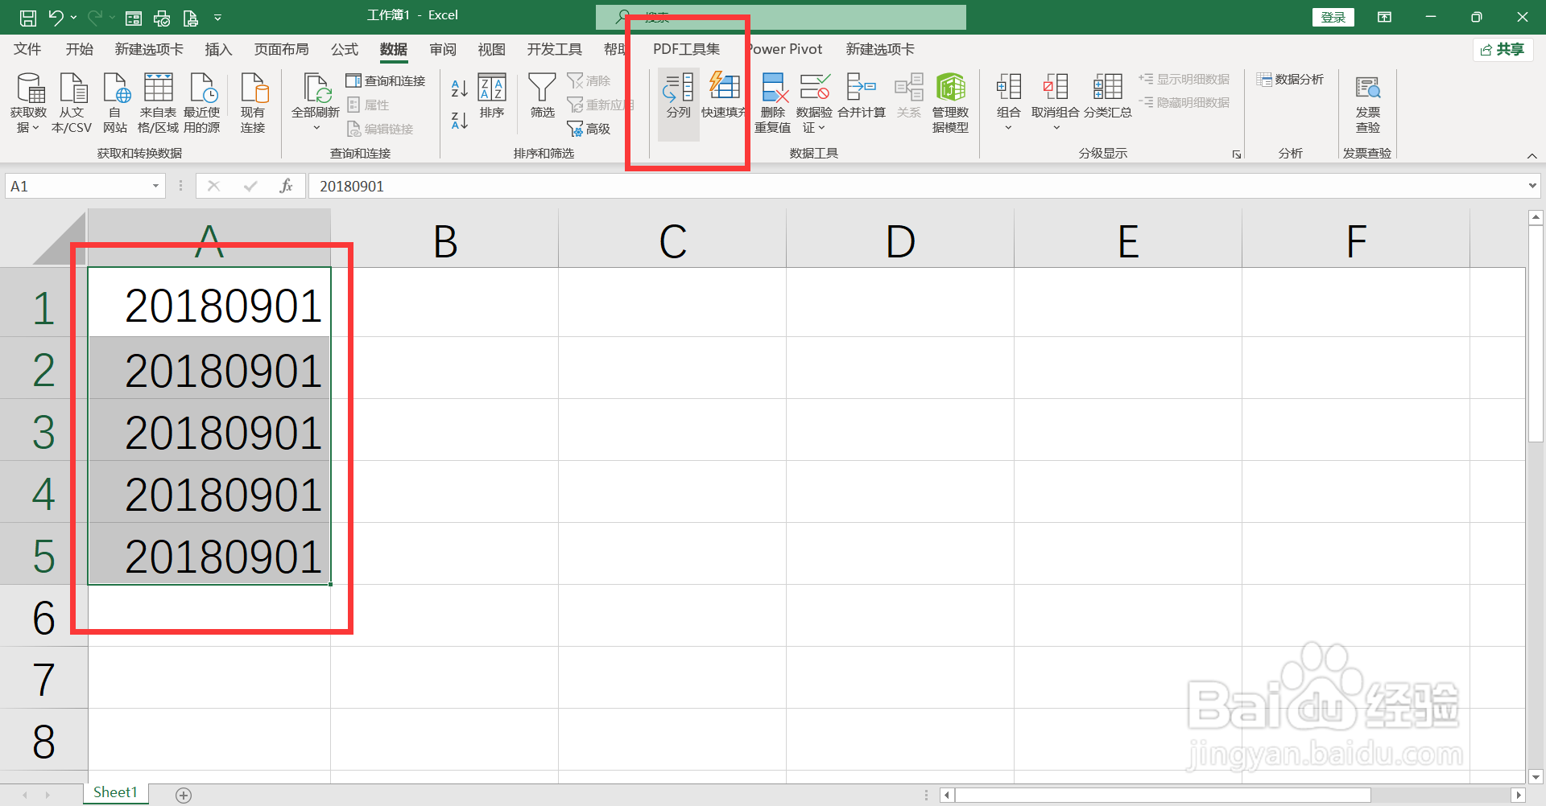Switch to Formulas (公式) tab
Image resolution: width=1546 pixels, height=806 pixels.
(x=345, y=50)
